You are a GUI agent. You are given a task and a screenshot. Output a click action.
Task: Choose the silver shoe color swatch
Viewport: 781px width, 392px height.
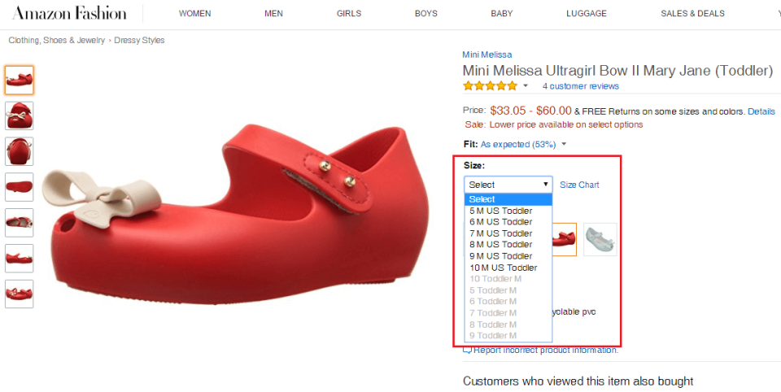coord(600,240)
